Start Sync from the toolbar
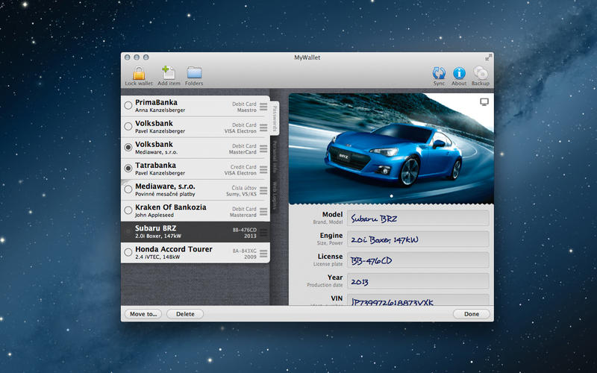This screenshot has height=373, width=597. (439, 73)
